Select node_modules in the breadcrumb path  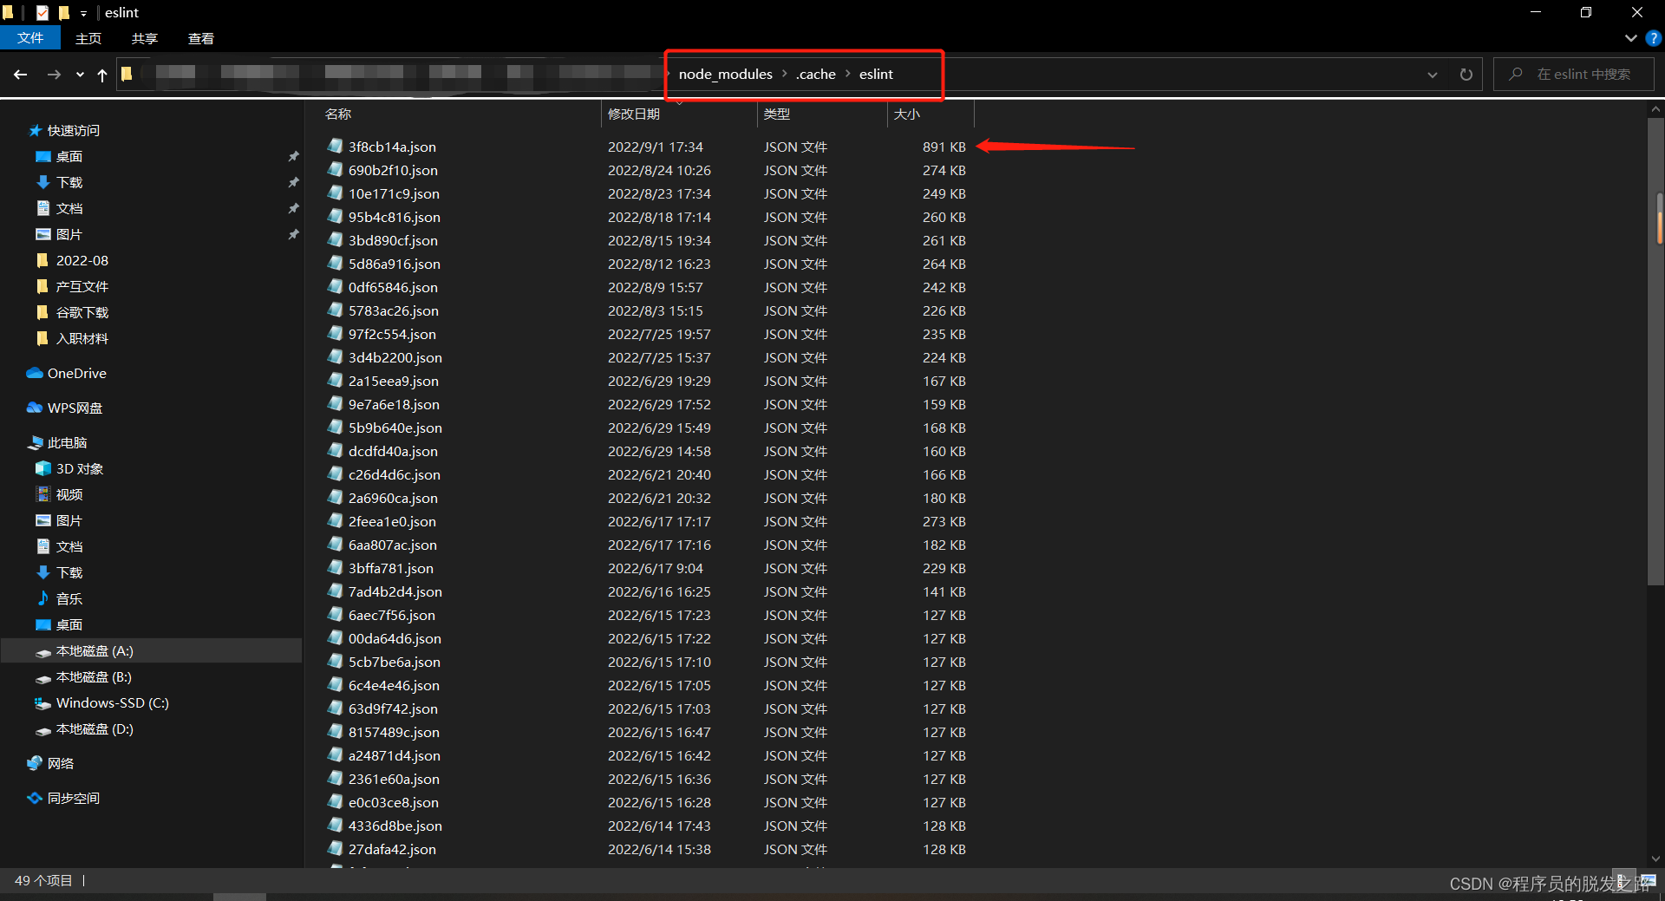pos(725,75)
